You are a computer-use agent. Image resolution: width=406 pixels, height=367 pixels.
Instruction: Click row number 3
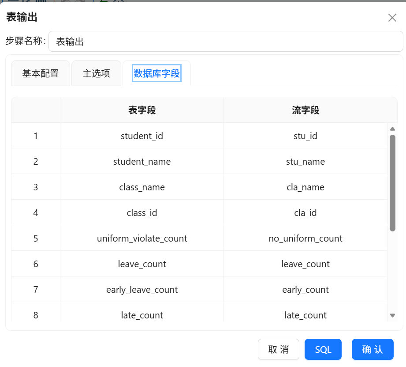tap(36, 187)
